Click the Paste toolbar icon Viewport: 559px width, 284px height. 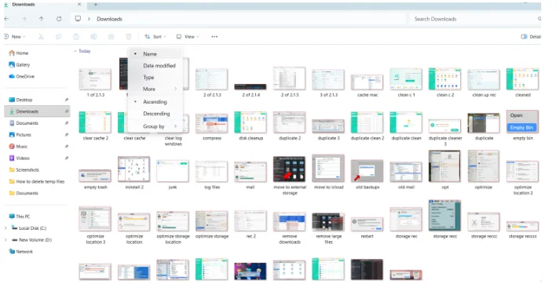[76, 37]
